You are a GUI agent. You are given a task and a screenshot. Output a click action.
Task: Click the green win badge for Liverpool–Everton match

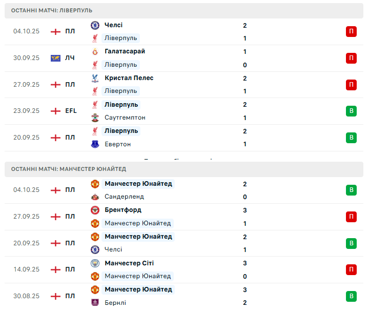pyautogui.click(x=351, y=138)
